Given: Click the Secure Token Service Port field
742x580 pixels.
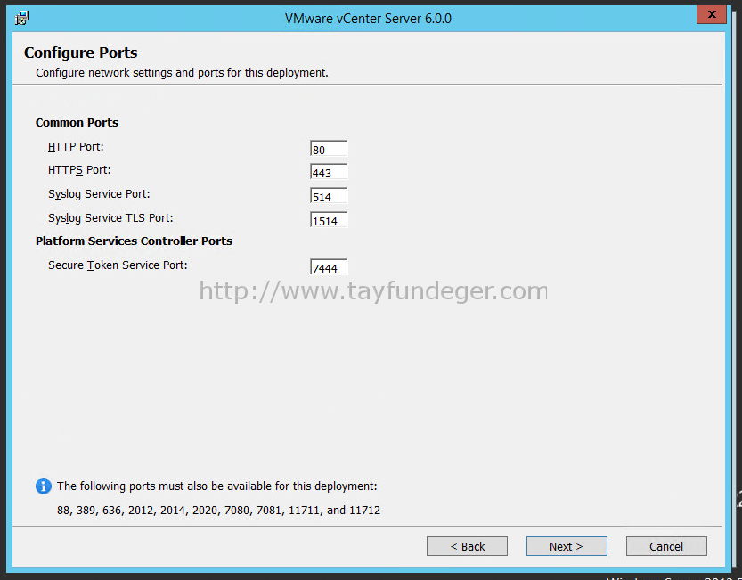Looking at the screenshot, I should point(329,267).
